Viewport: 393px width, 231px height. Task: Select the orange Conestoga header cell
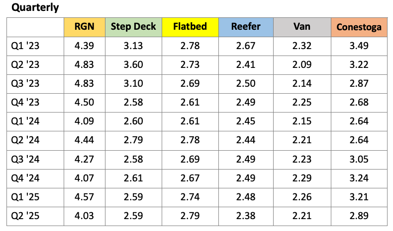(x=359, y=27)
